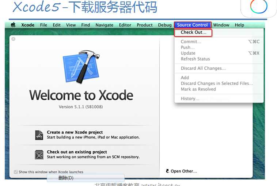
Task: Click the 删除(D) item
Action: click(86, 178)
